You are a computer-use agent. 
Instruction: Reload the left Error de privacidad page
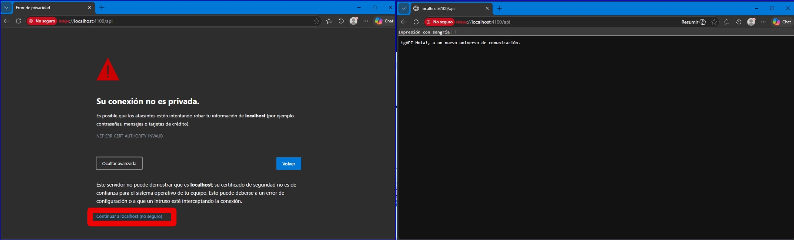pos(19,21)
